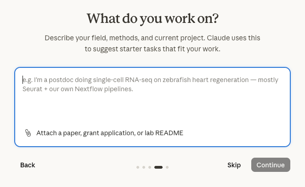Click the "What do you work on?" heading
The width and height of the screenshot is (305, 187).
point(152,19)
